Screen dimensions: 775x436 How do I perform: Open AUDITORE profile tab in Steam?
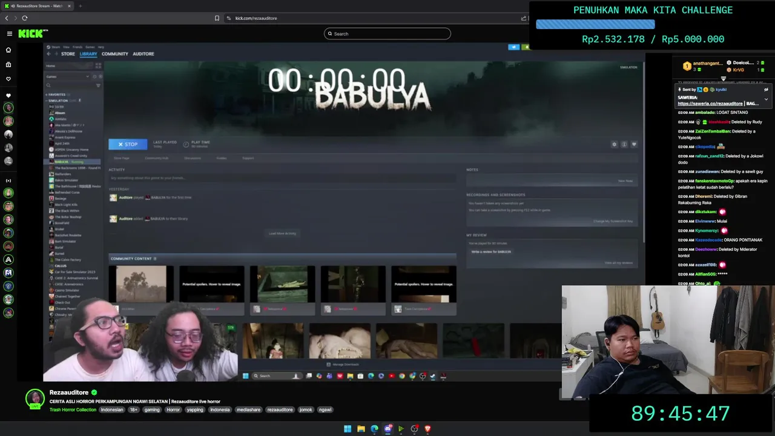[143, 54]
